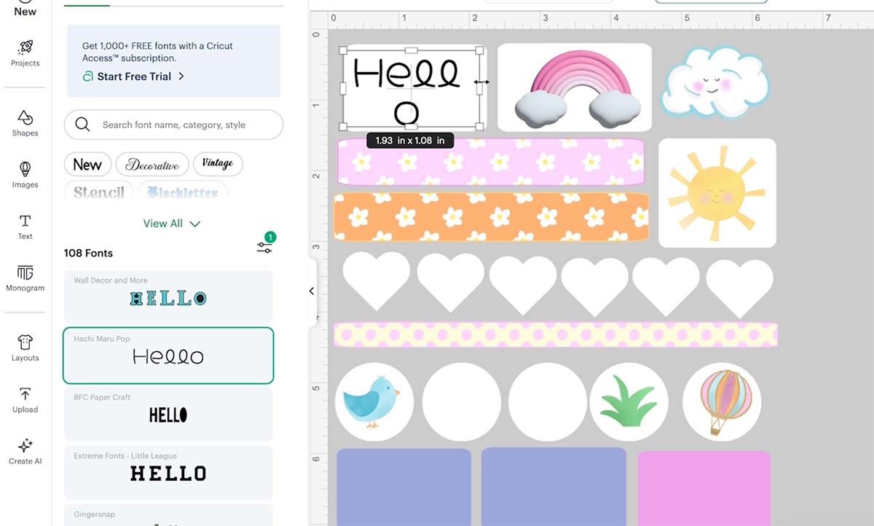This screenshot has height=526, width=874.
Task: Filter fonts by Vintage category
Action: click(218, 165)
